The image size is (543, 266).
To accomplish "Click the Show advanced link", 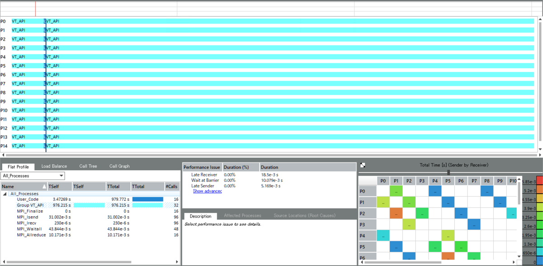I will coord(207,191).
